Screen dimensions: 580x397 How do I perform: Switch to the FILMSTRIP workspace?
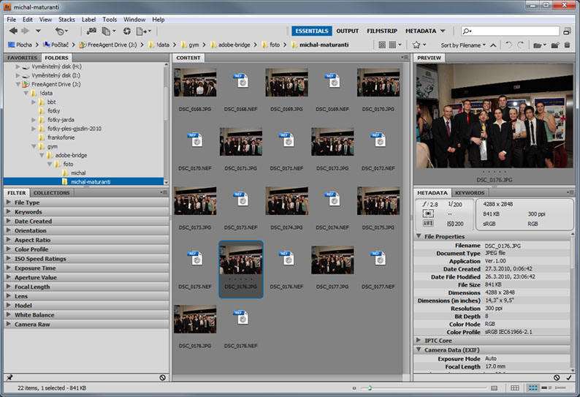[x=382, y=31]
